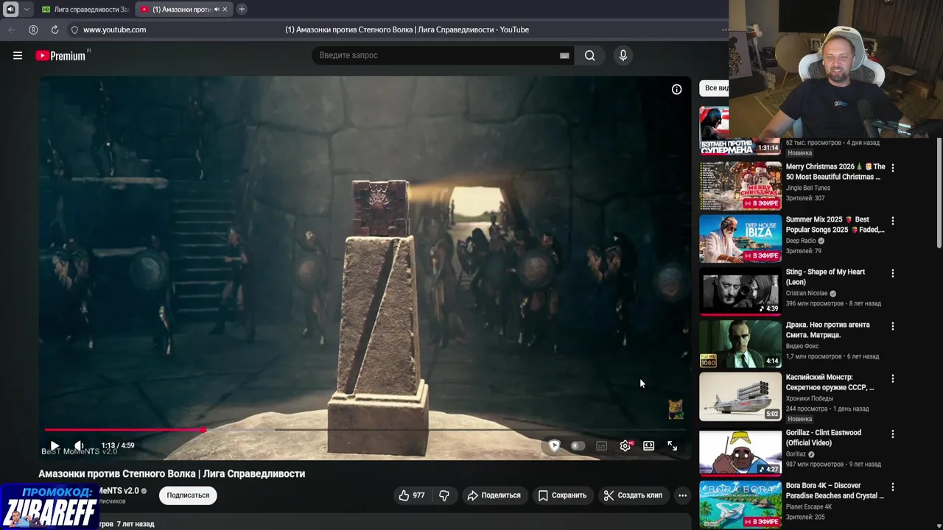Click the browser sound indicator button

[x=11, y=10]
